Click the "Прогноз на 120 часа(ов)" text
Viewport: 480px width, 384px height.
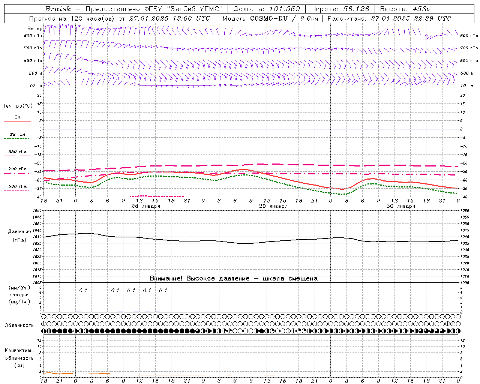point(72,18)
